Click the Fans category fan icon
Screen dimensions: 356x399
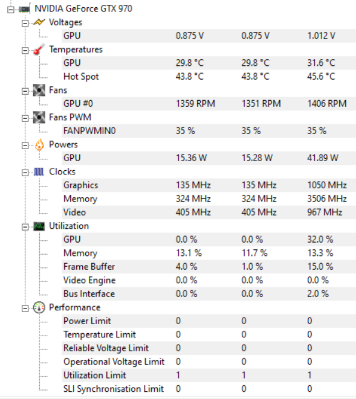point(39,90)
